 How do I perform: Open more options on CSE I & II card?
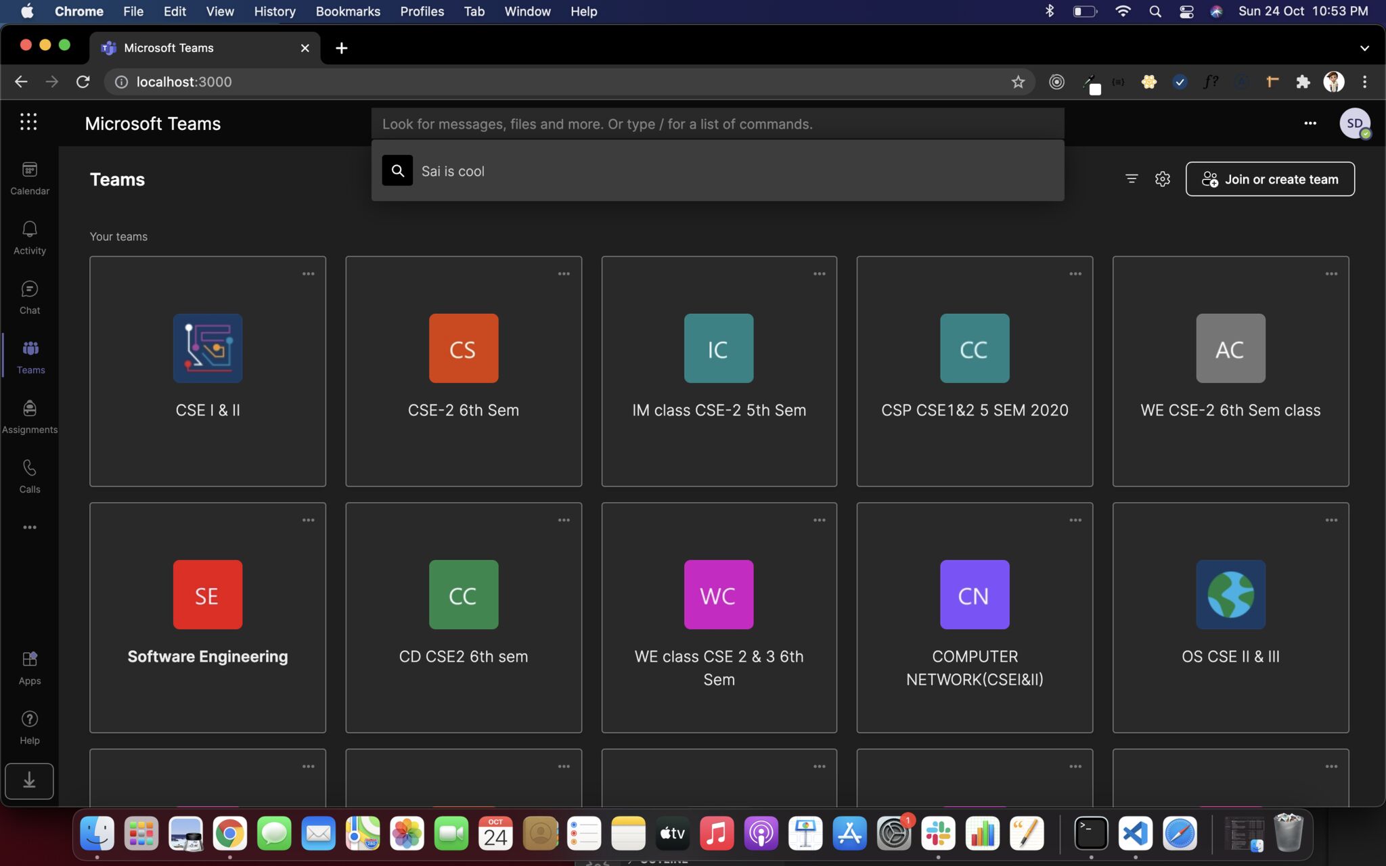(x=308, y=274)
